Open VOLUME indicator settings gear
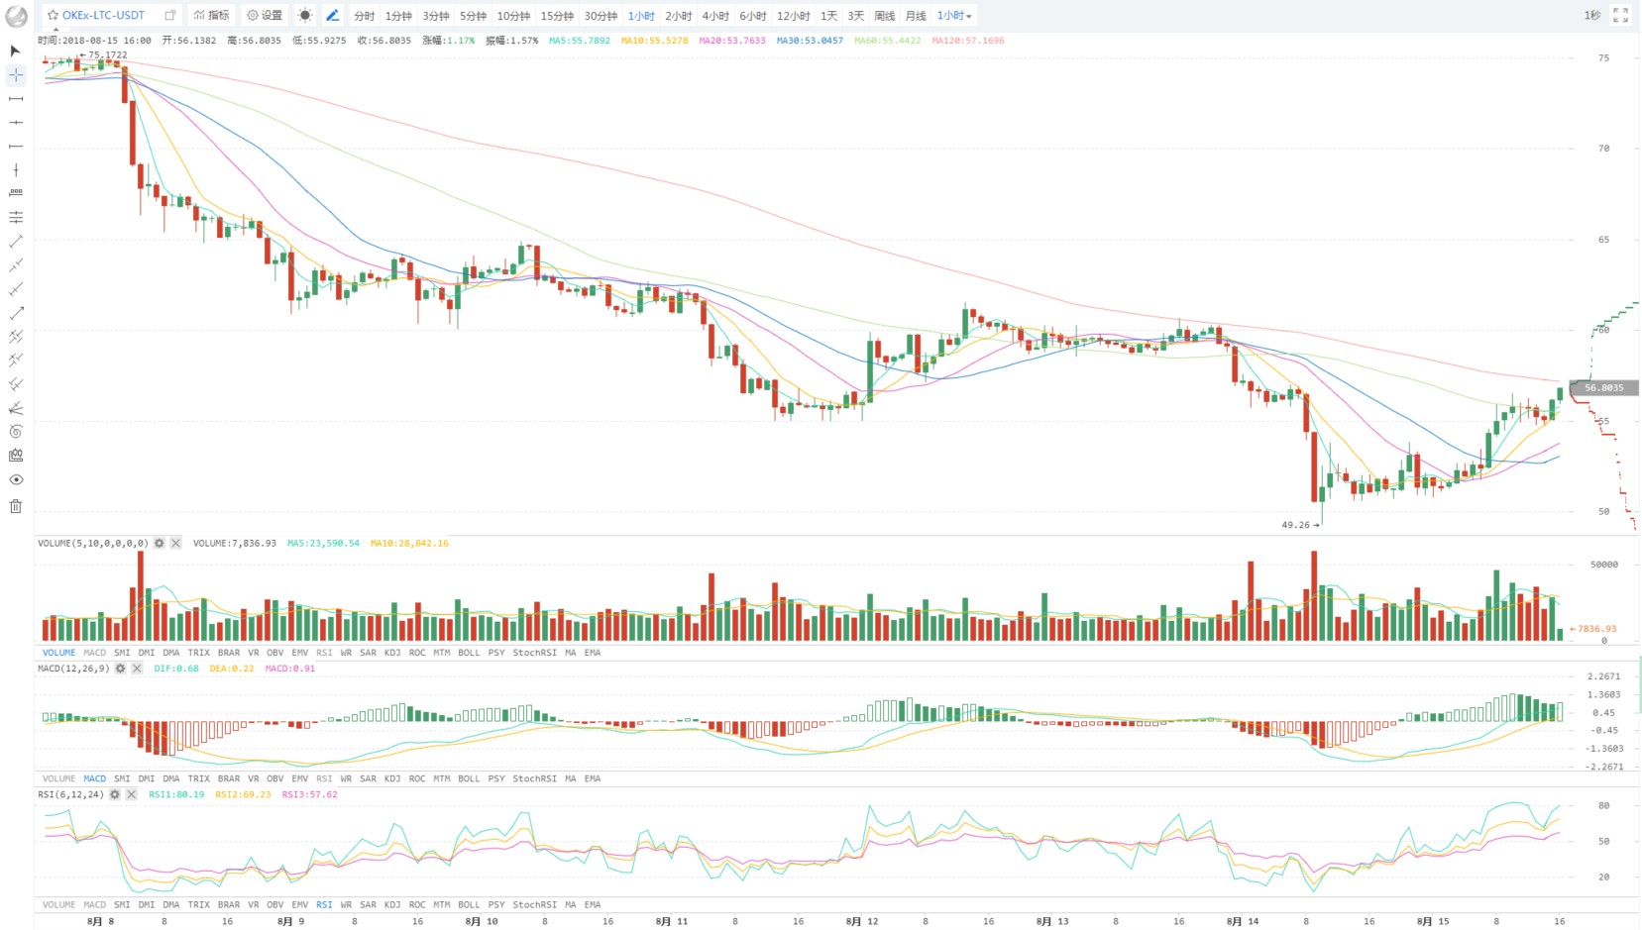This screenshot has height=930, width=1642. coord(159,544)
